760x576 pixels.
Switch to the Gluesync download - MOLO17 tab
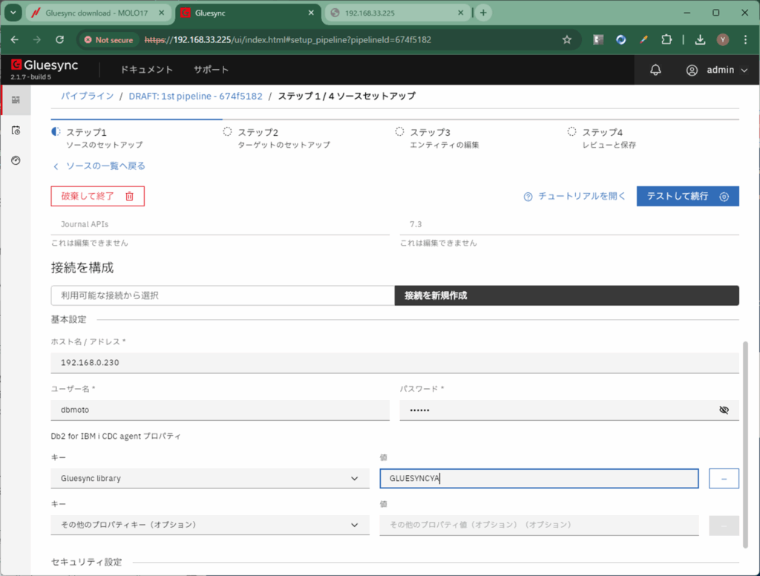[x=96, y=13]
